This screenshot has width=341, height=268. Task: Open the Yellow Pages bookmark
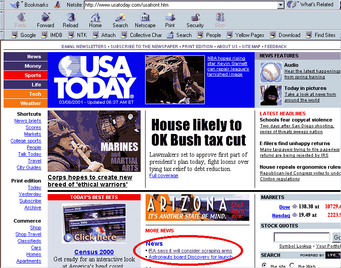(x=246, y=35)
